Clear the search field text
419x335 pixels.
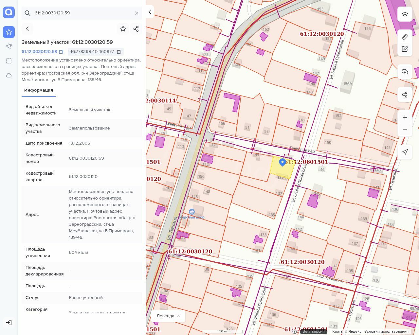[137, 13]
